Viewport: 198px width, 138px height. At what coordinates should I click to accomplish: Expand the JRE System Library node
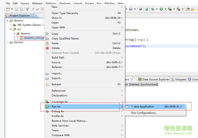click(11, 25)
